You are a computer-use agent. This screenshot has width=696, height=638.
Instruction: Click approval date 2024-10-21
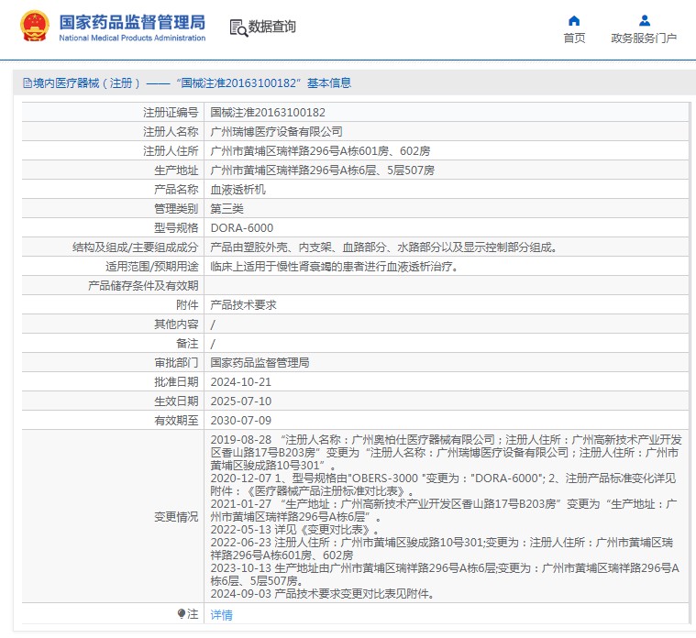pos(241,382)
